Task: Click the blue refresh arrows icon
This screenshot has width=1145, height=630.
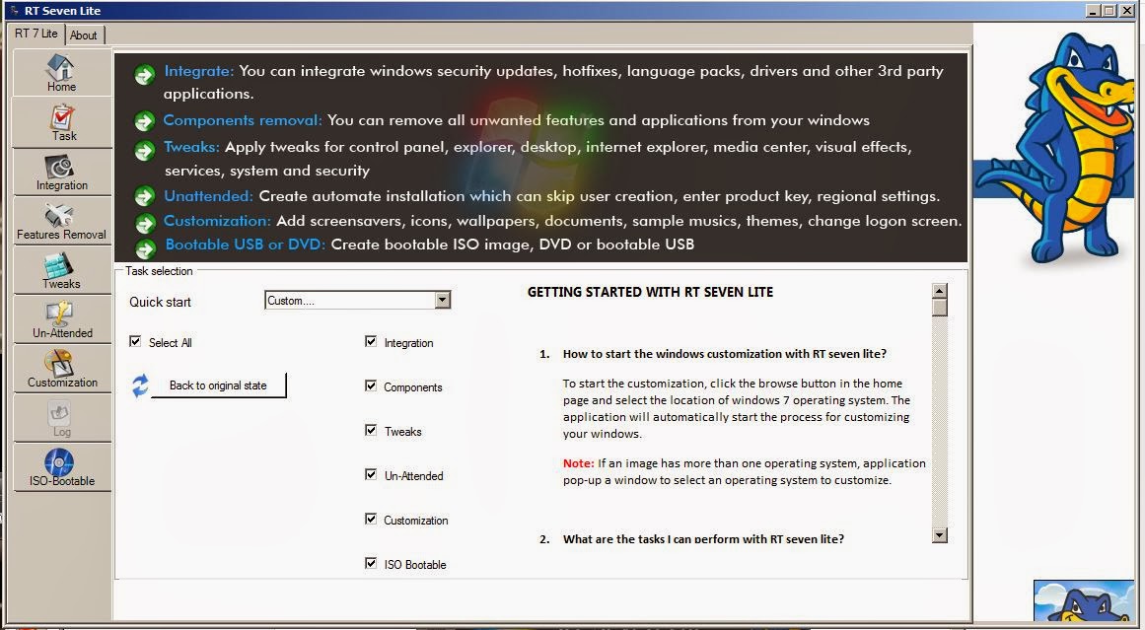Action: point(140,385)
